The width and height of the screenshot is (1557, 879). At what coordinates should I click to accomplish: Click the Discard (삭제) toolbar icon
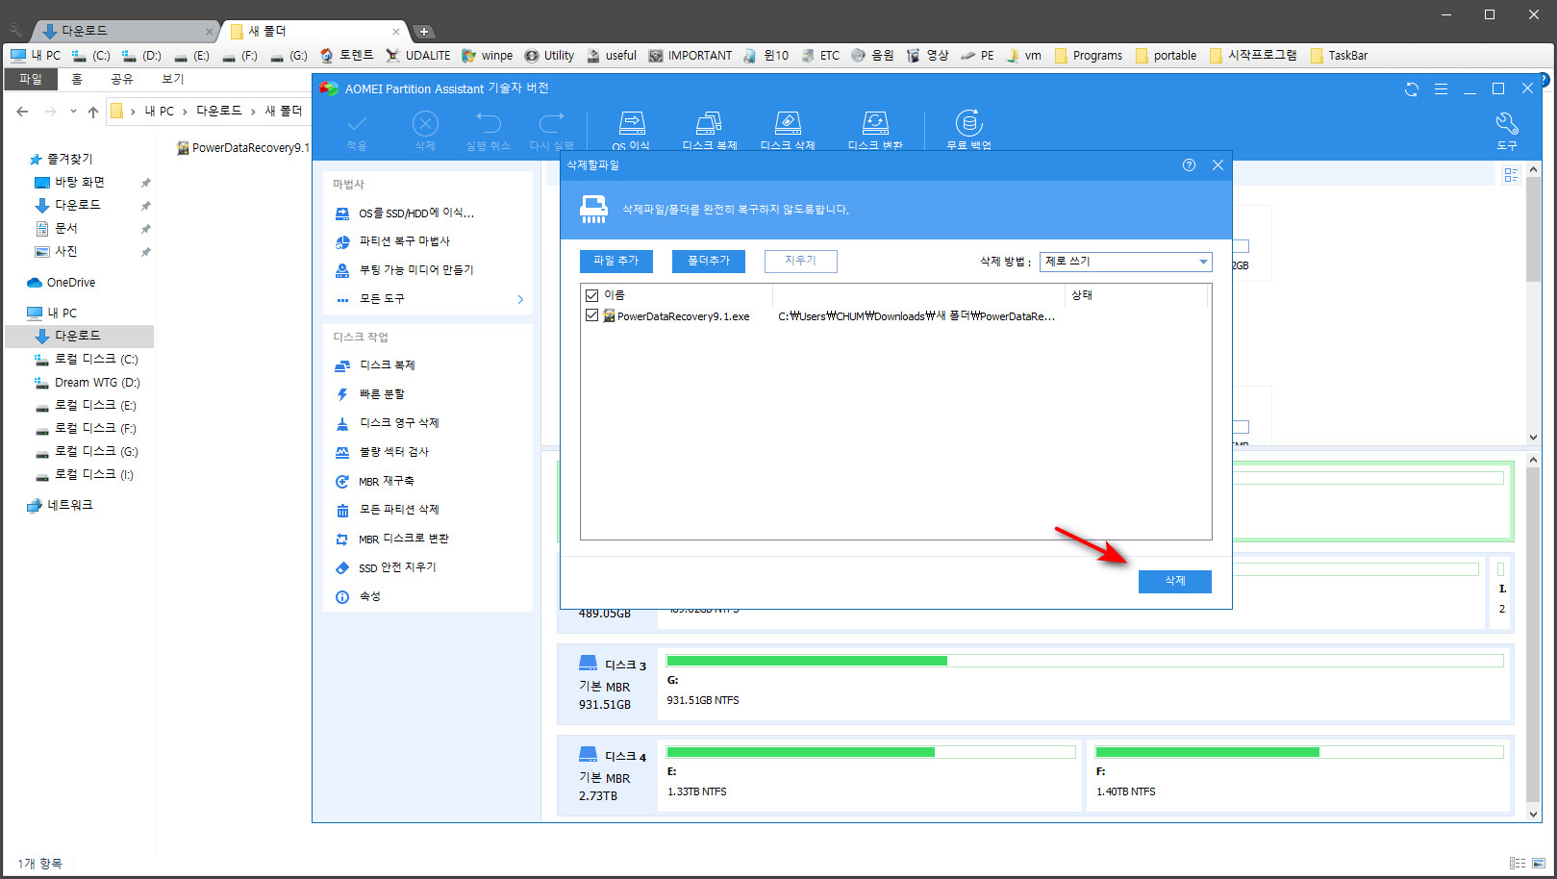(x=425, y=123)
